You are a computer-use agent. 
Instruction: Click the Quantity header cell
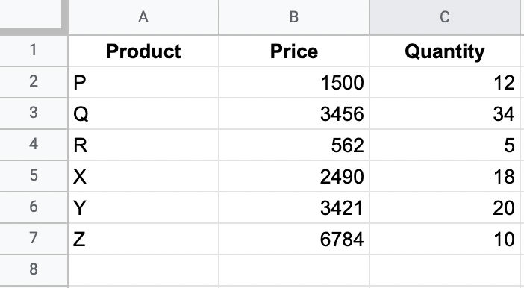coord(445,51)
